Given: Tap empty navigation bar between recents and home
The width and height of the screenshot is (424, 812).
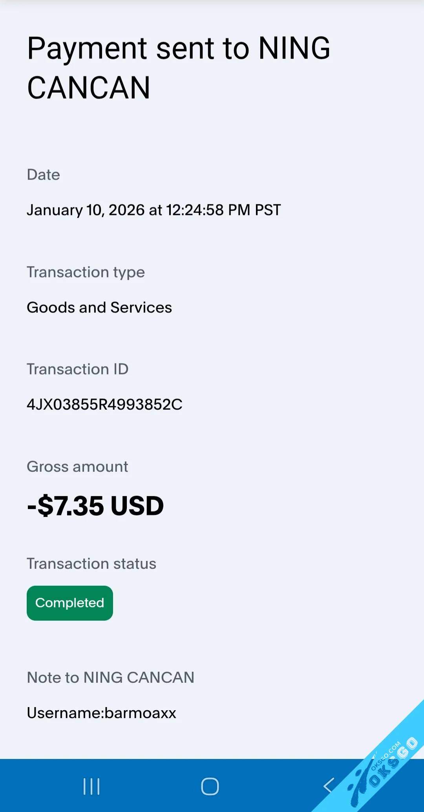Looking at the screenshot, I should coord(151,786).
